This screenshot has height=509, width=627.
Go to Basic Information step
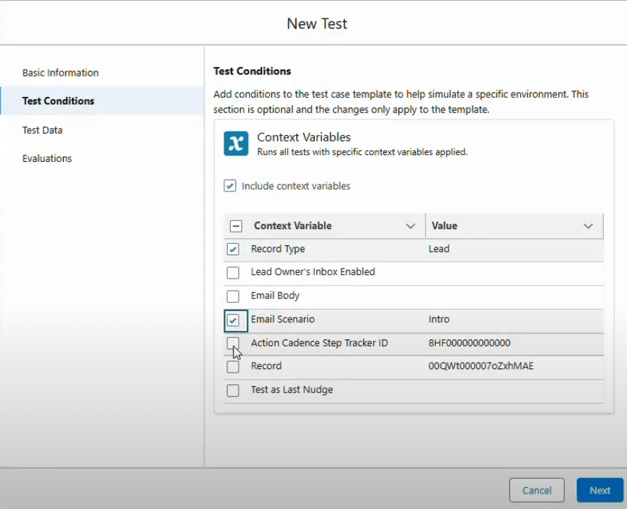click(x=60, y=73)
